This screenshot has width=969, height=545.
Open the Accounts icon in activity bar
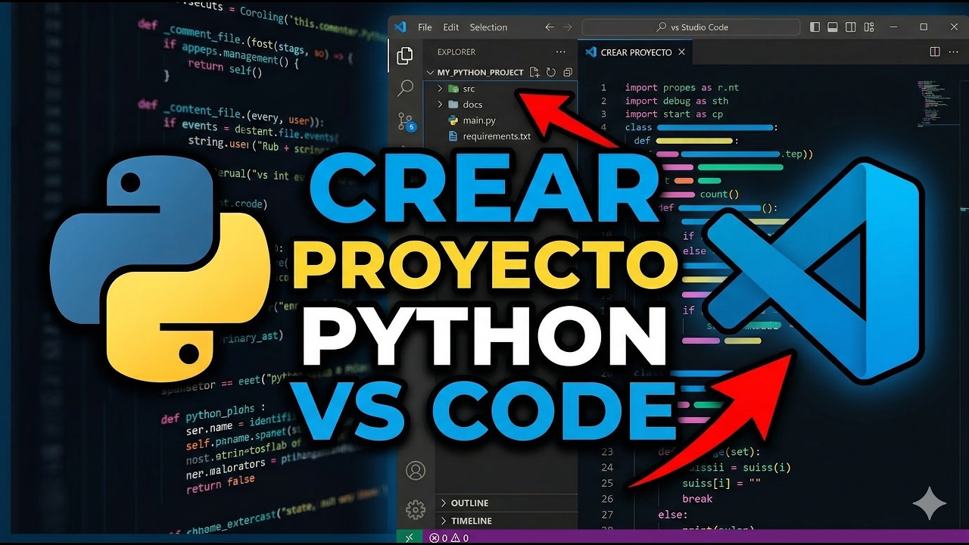coord(416,470)
